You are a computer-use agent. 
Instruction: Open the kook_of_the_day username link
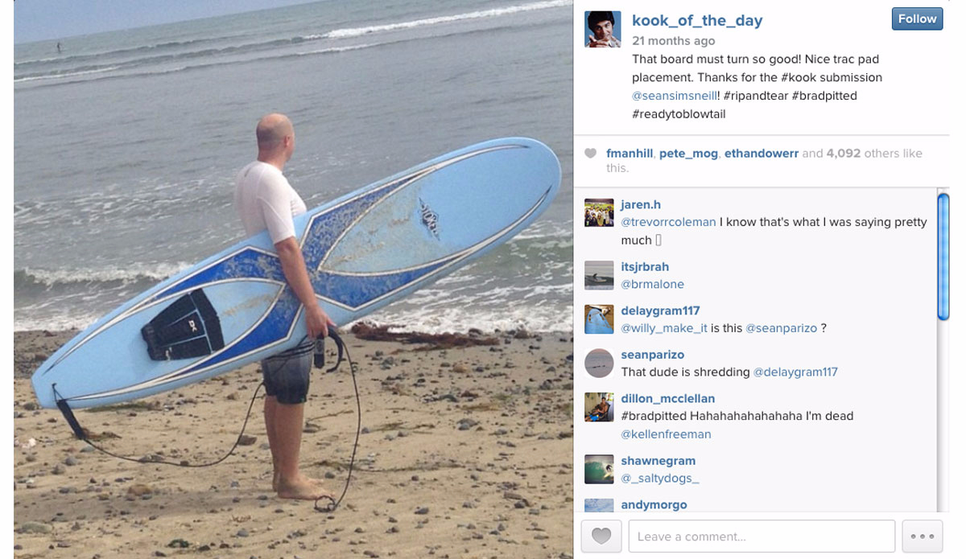(x=697, y=20)
